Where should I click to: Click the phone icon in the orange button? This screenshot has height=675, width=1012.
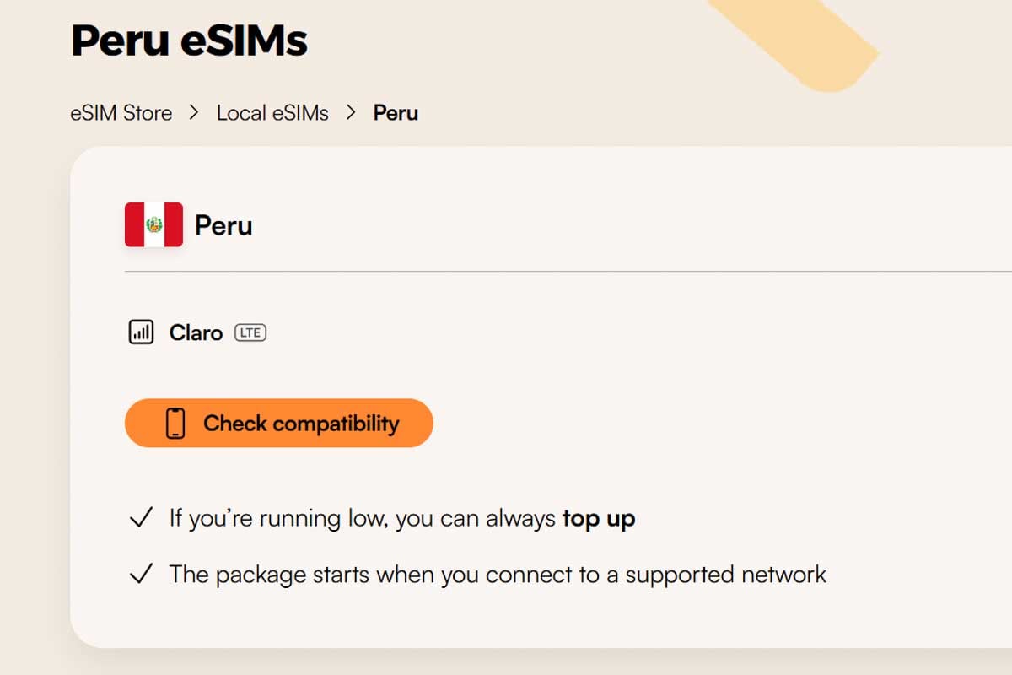pyautogui.click(x=175, y=424)
